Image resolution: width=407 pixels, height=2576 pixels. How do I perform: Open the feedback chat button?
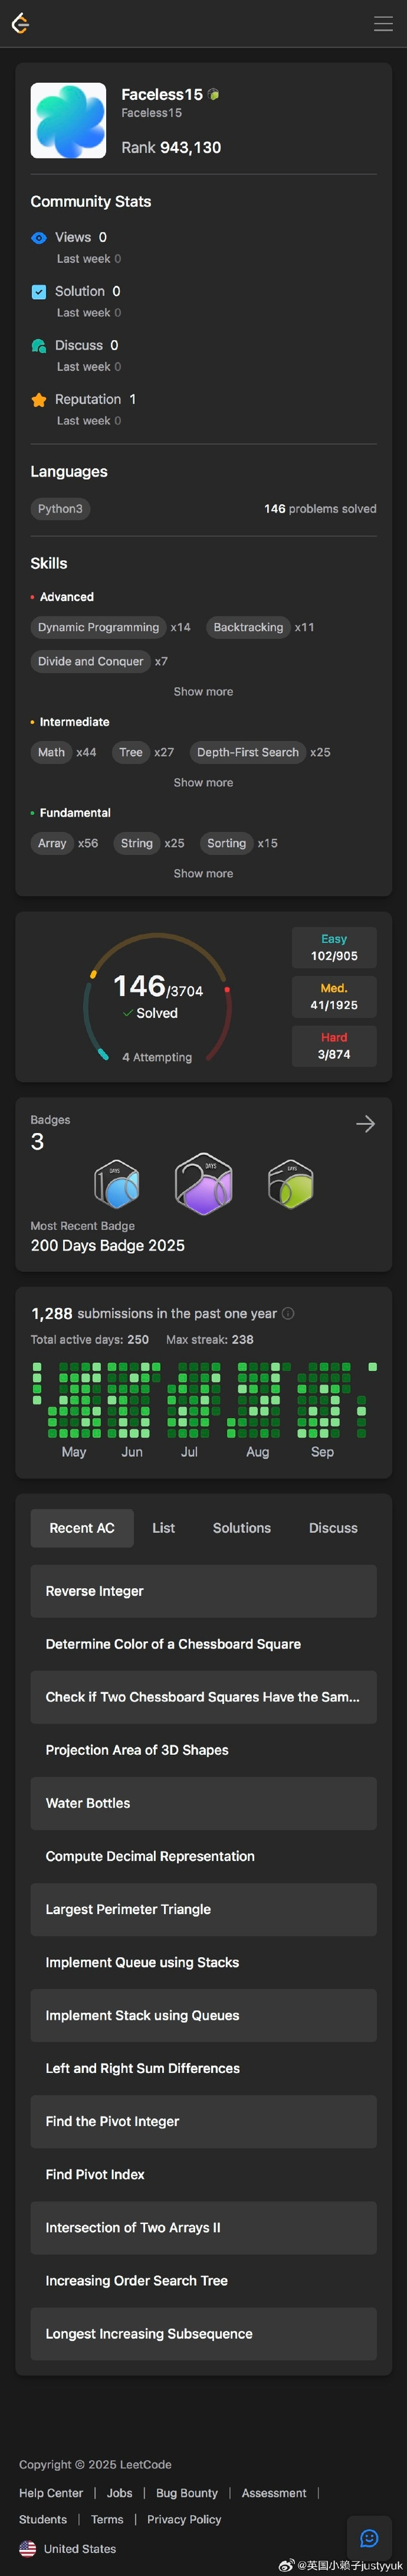pos(369,2537)
